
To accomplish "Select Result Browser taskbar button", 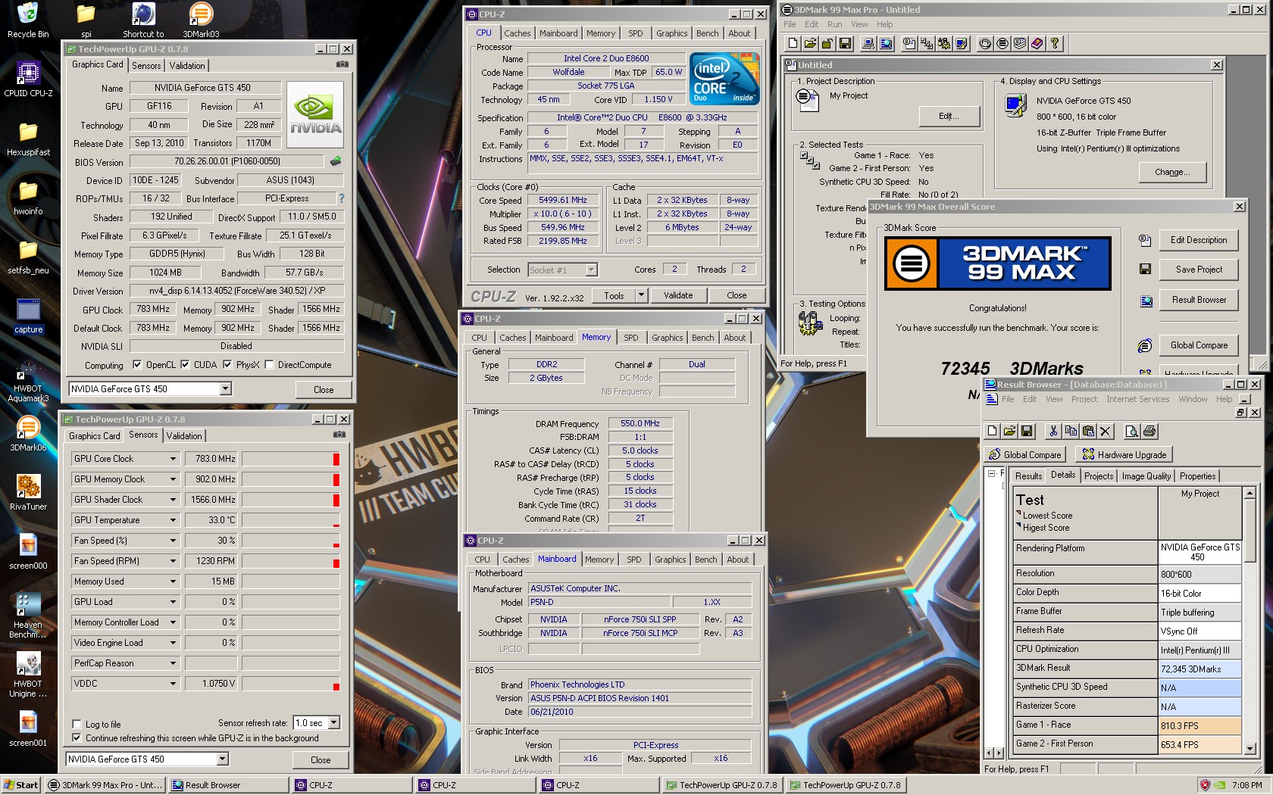I will tap(228, 785).
